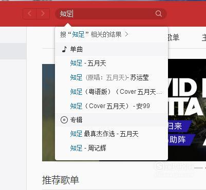The height and width of the screenshot is (190, 206).
Task: Select the 单曲 section header
Action: (x=111, y=49)
